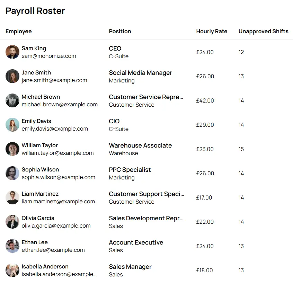Open the email sam@monomize.com

pyautogui.click(x=49, y=56)
